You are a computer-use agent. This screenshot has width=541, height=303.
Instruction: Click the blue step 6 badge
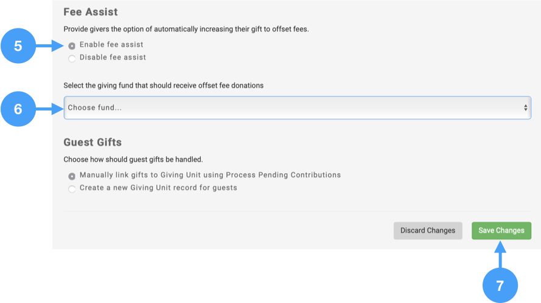(18, 109)
